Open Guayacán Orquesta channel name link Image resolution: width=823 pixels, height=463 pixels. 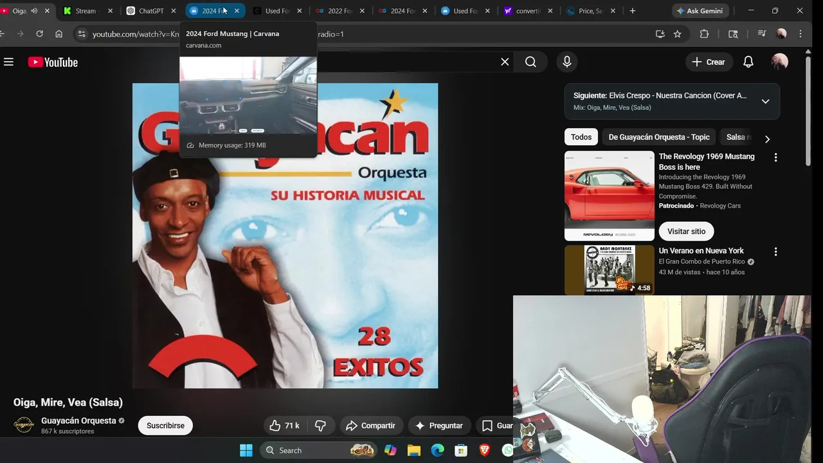(x=78, y=421)
